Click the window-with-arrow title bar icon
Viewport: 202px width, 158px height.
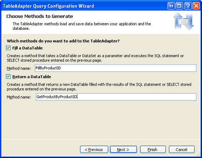[180, 6]
